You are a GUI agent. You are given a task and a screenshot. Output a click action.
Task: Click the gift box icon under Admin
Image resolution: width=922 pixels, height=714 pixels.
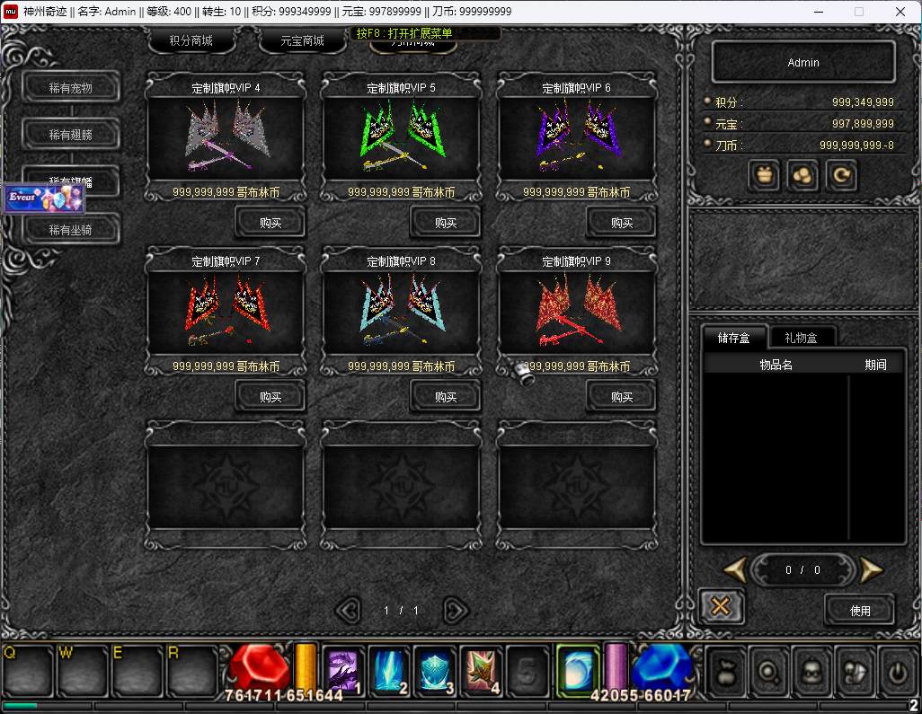tap(764, 176)
